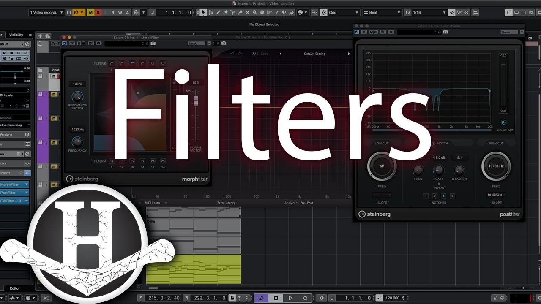
Task: Toggle the yellow Mute M button
Action: [x=90, y=13]
